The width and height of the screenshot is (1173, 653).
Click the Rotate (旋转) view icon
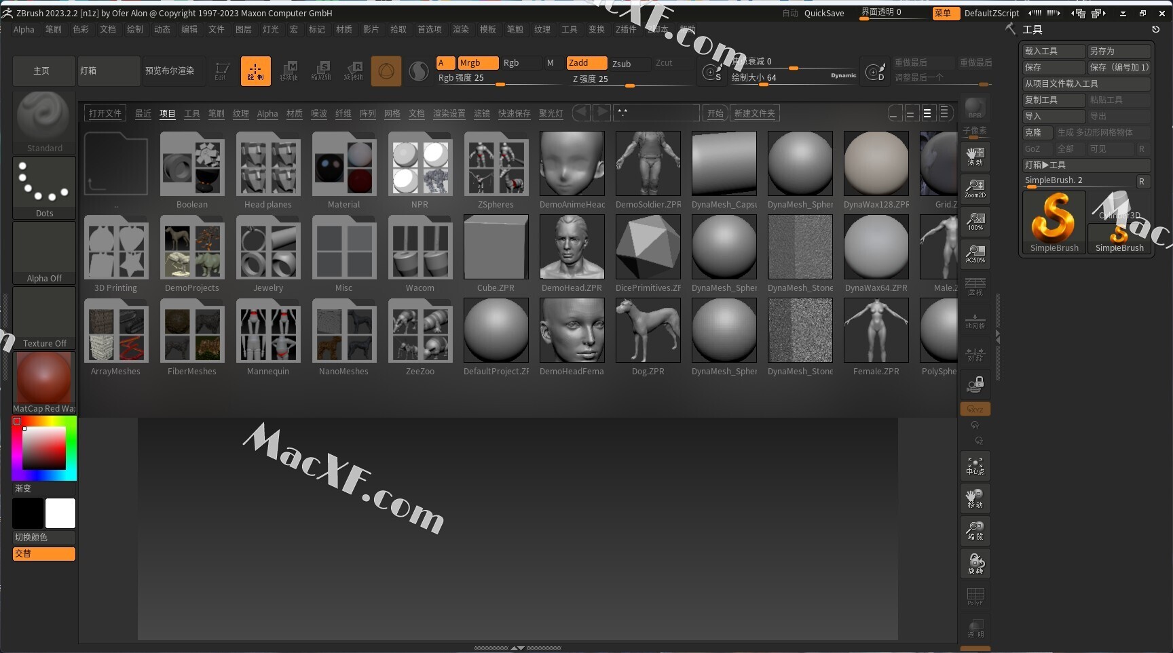click(975, 563)
